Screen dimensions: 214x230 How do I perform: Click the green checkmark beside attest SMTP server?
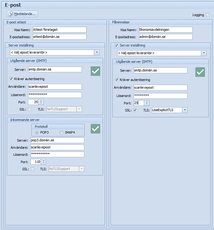coord(95,71)
